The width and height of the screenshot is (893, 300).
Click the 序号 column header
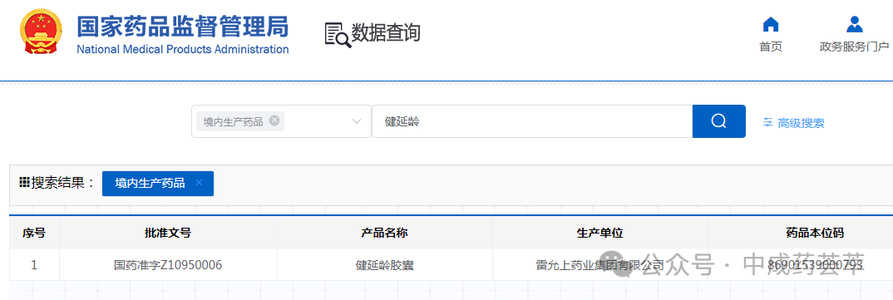point(34,233)
